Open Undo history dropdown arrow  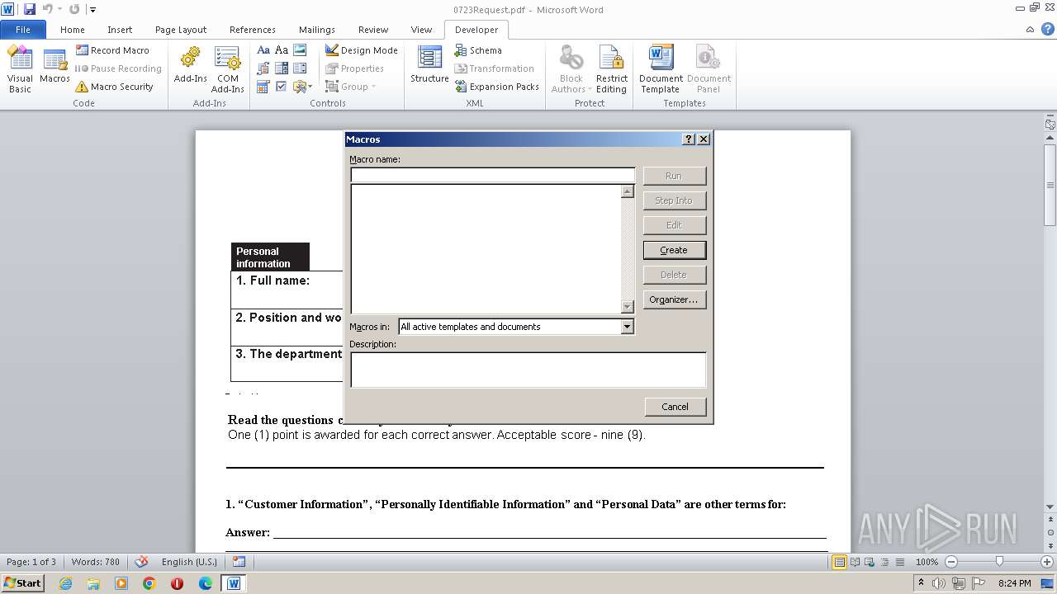[59, 10]
